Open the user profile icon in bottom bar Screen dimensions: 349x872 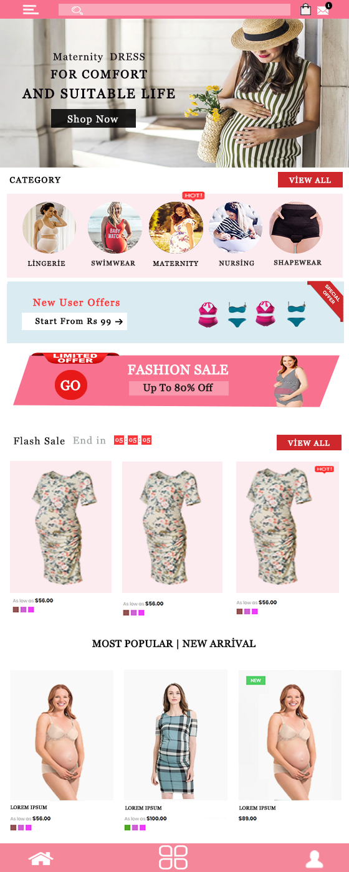pos(315,859)
